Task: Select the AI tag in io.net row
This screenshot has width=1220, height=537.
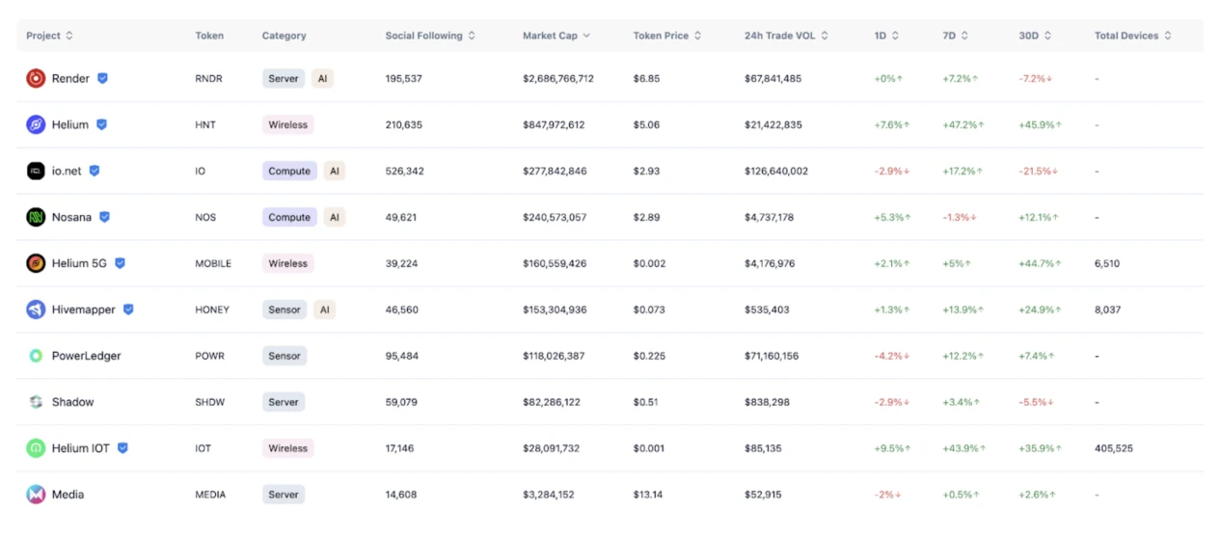Action: [x=335, y=171]
